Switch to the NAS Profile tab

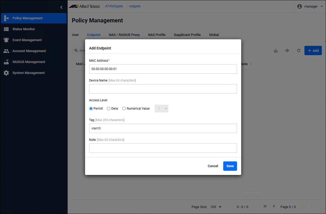click(157, 35)
